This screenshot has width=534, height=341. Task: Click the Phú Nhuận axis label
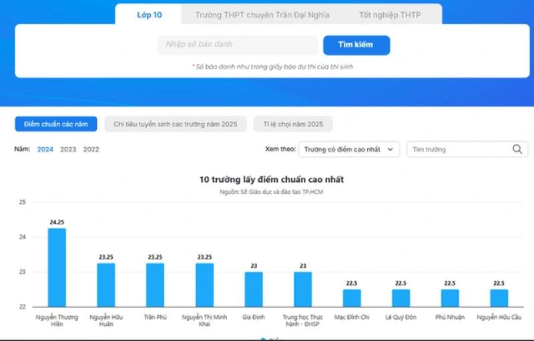(x=450, y=317)
